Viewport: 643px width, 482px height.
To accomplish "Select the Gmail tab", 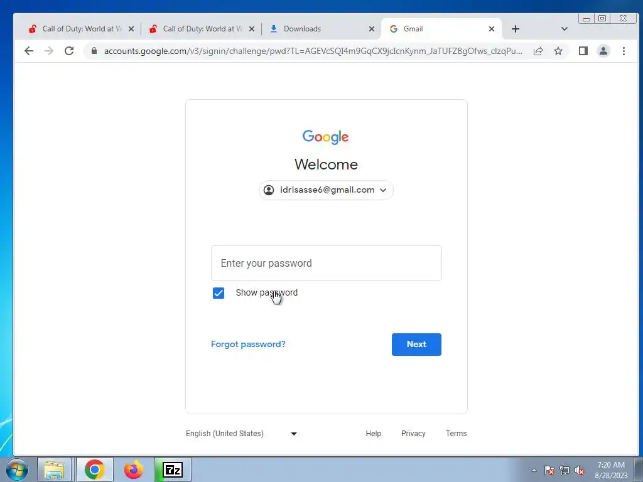I will pyautogui.click(x=441, y=29).
